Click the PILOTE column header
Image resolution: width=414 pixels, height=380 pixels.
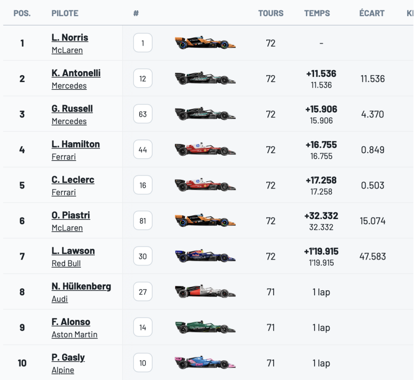coord(65,13)
